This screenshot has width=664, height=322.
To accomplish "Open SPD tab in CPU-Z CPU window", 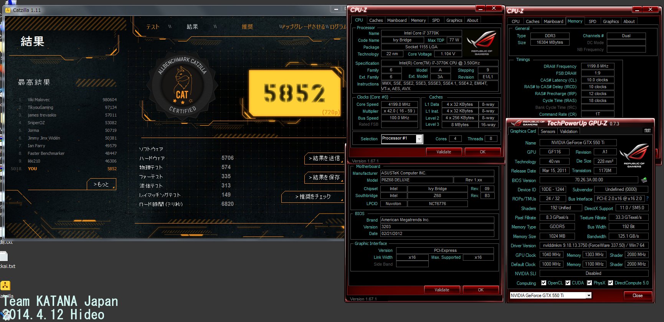I will [436, 20].
